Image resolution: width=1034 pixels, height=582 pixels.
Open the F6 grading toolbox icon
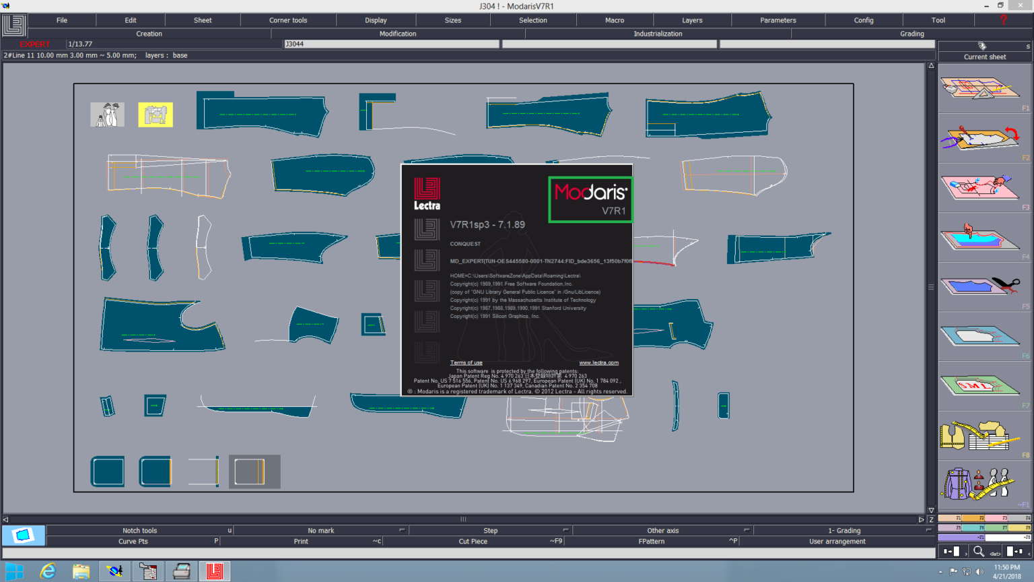[x=984, y=336]
